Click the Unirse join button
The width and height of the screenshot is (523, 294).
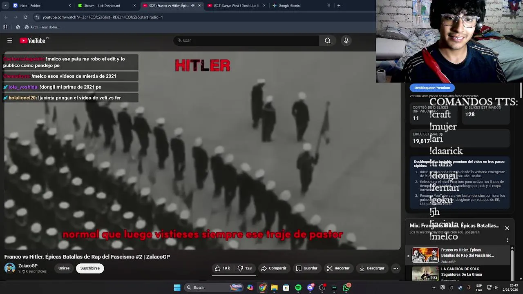[64, 268]
